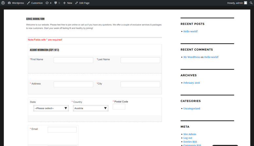Image resolution: width=254 pixels, height=146 pixels.
Task: Select the Postal Code field
Action: 119,107
